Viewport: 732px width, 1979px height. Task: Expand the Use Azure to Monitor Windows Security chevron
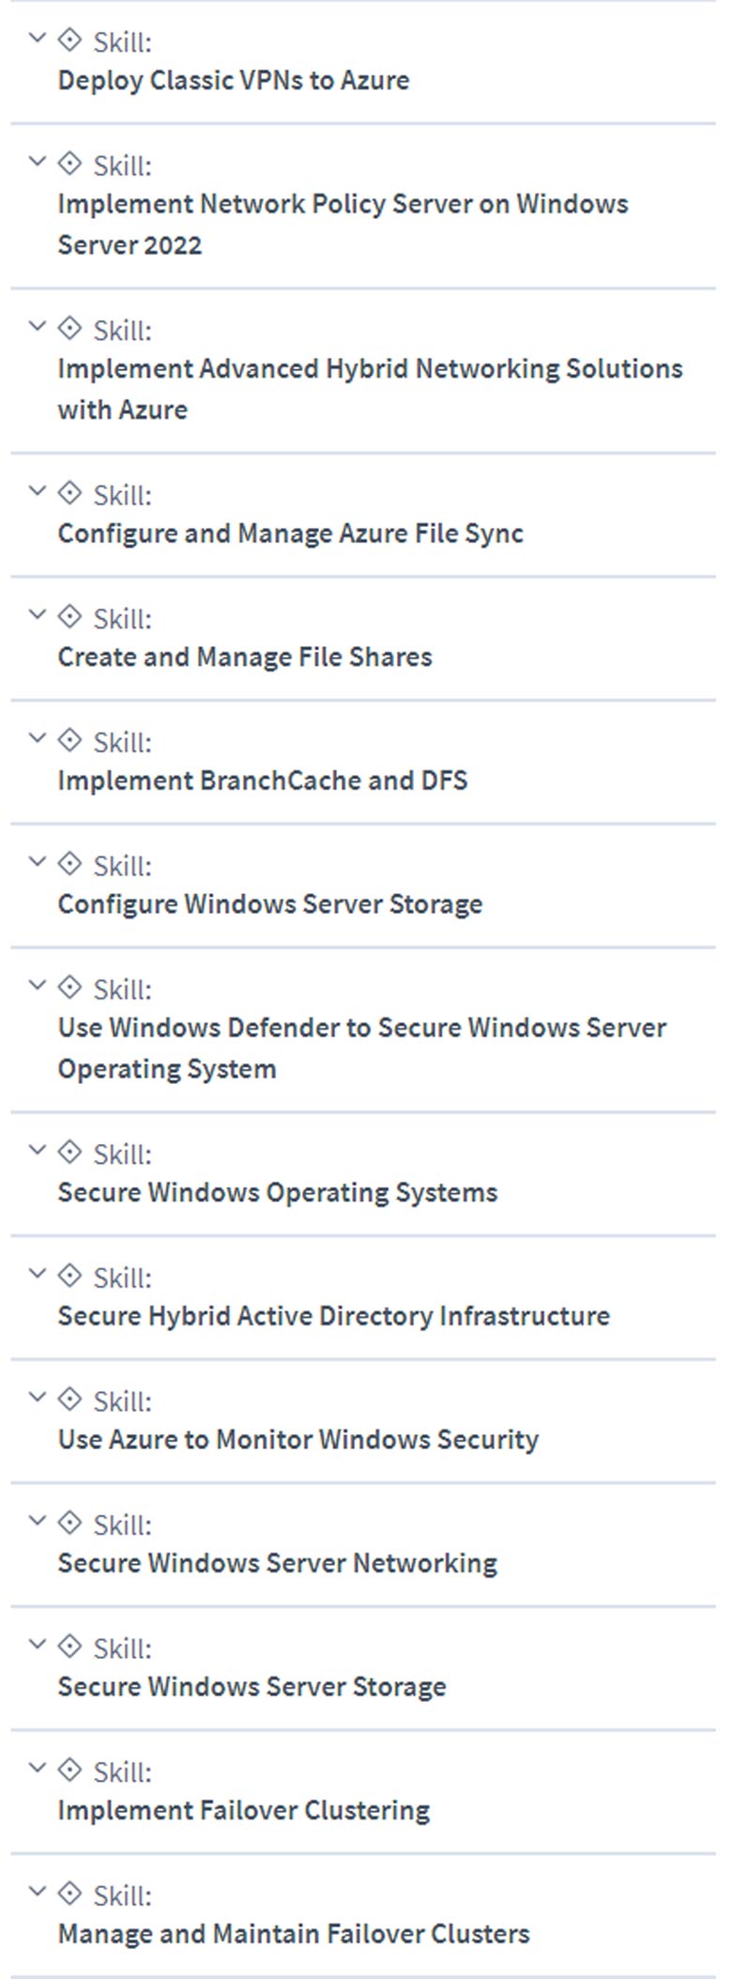(38, 1398)
